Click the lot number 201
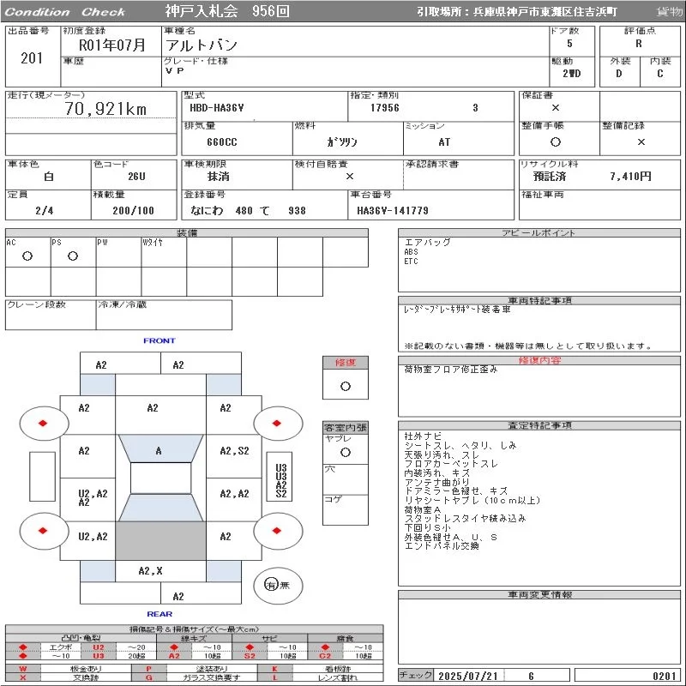 (32, 58)
